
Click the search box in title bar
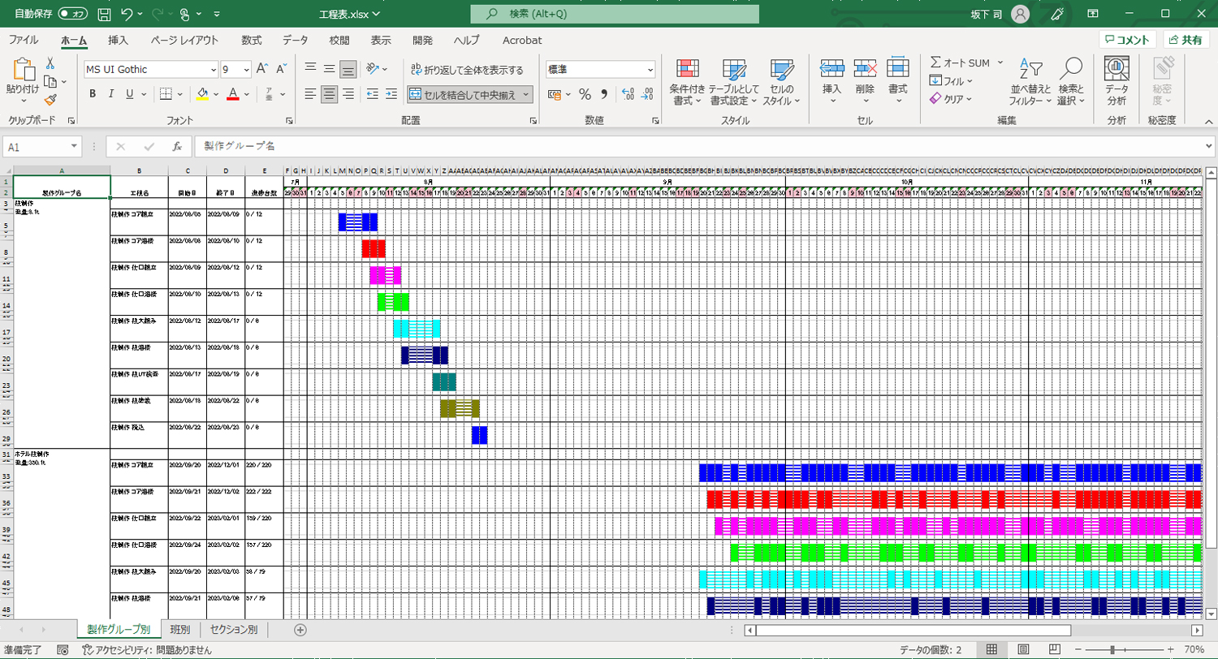[615, 14]
